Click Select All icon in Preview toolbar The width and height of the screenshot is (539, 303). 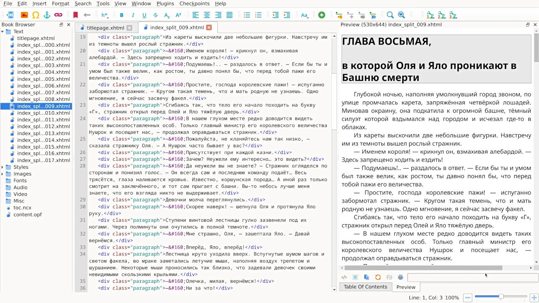[x=355, y=277]
